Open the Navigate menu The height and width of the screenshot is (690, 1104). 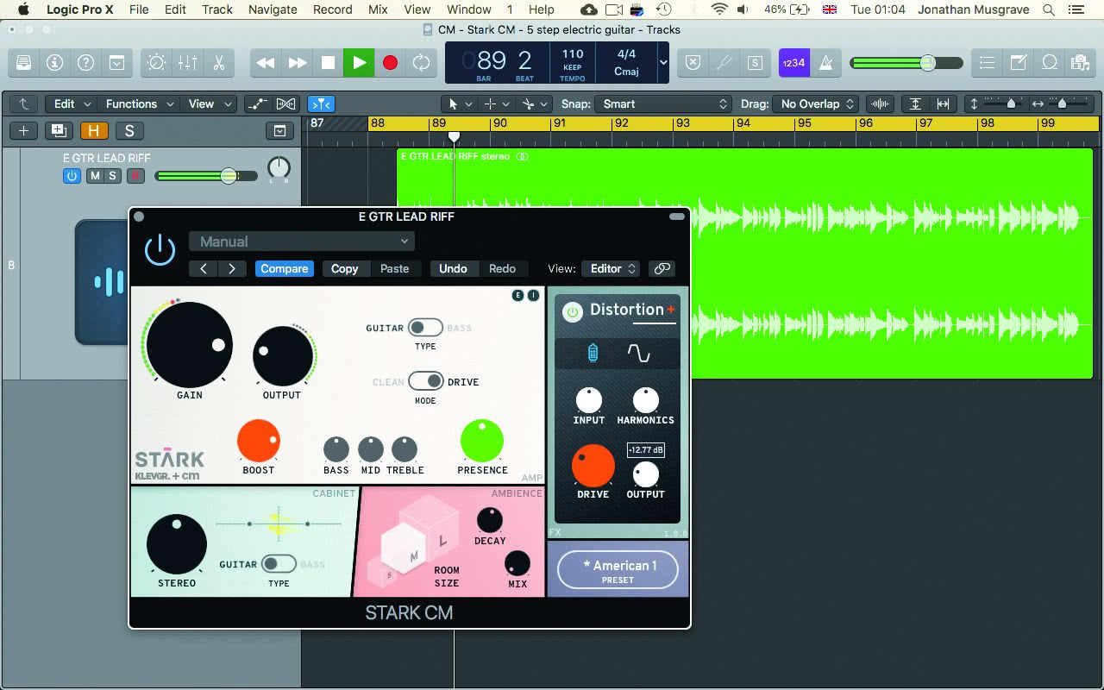pyautogui.click(x=272, y=9)
